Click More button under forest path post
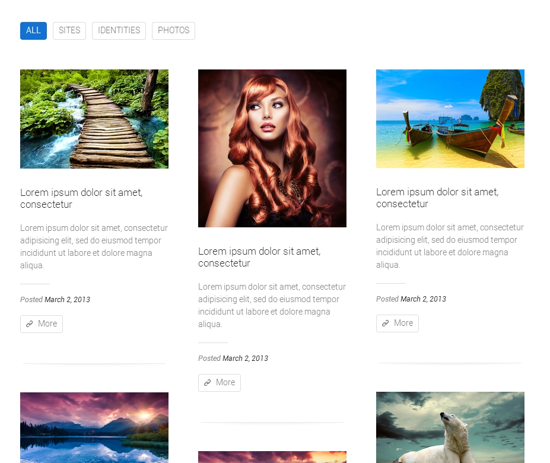Viewport: 550px width, 463px height. tap(42, 324)
